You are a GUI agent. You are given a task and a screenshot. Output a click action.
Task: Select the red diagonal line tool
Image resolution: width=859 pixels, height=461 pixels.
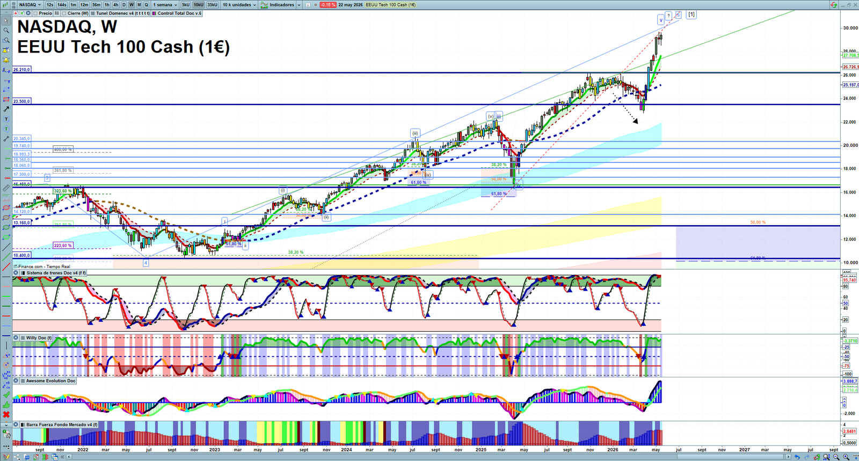click(x=6, y=266)
